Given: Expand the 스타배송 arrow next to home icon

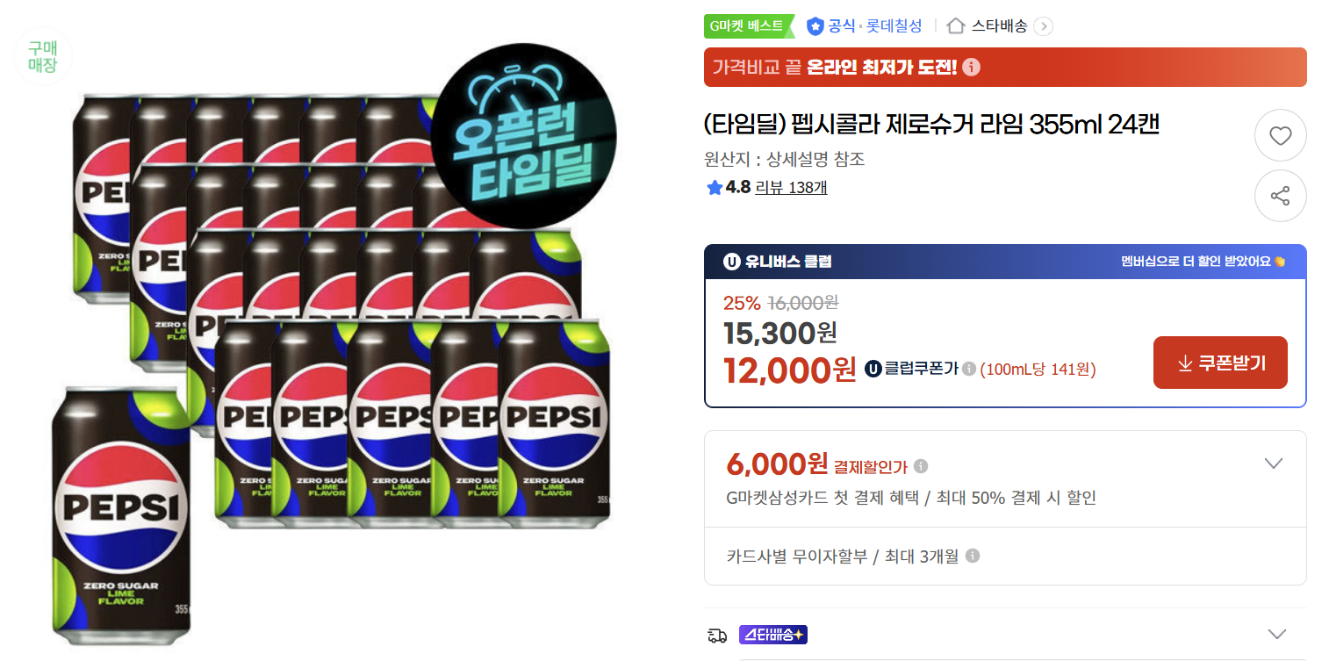Looking at the screenshot, I should tap(1043, 26).
